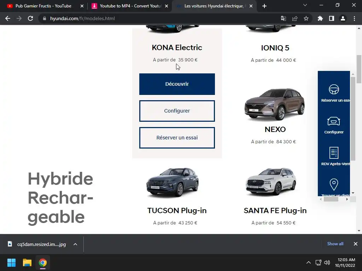Image resolution: width=362 pixels, height=271 pixels.
Task: Click the share page icon in address bar
Action: tap(295, 18)
